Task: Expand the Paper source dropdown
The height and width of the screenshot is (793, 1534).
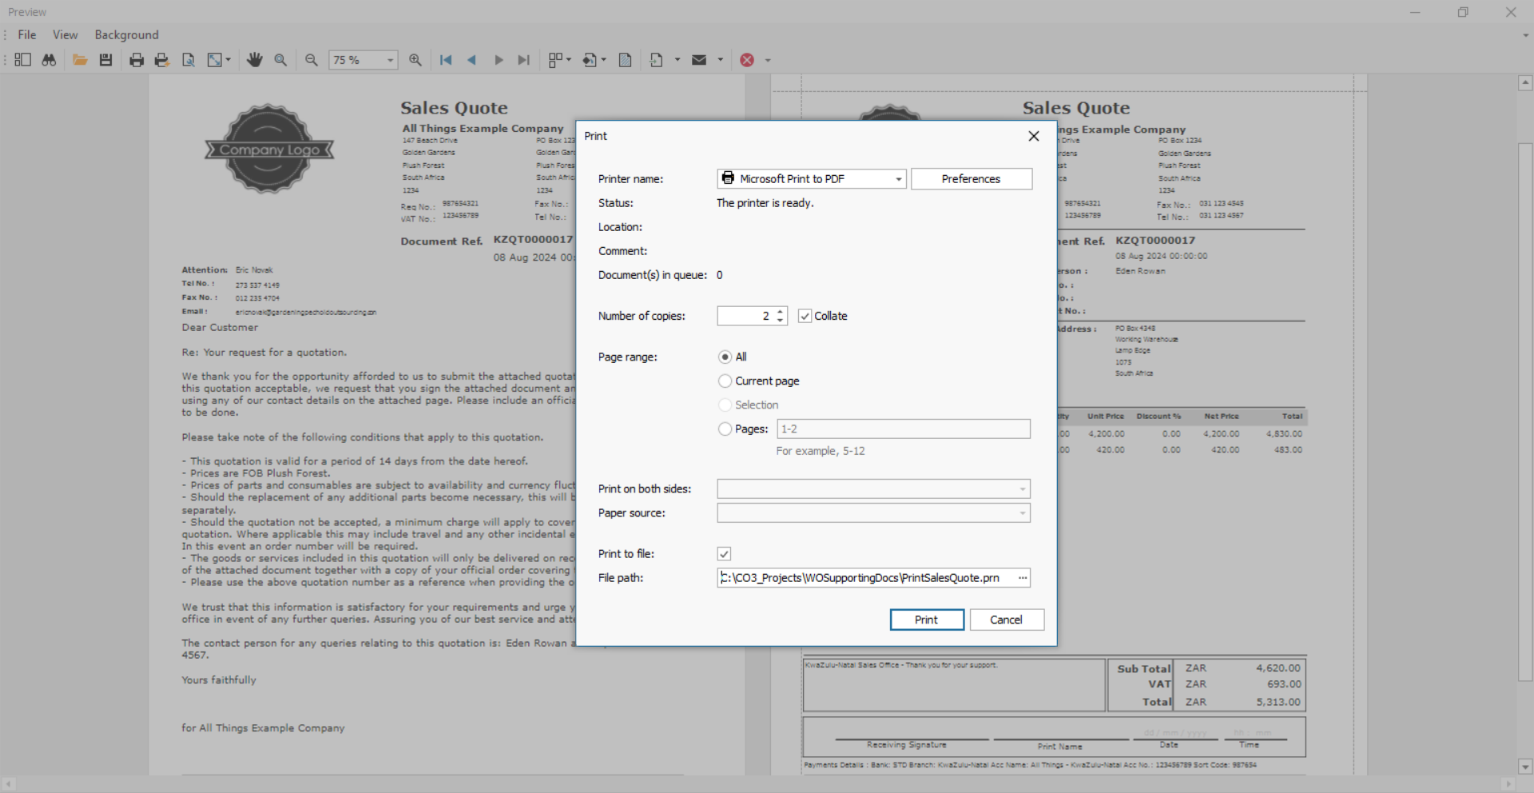Action: point(1022,513)
